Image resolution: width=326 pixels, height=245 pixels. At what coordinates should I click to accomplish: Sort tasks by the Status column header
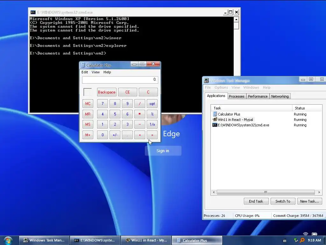307,108
